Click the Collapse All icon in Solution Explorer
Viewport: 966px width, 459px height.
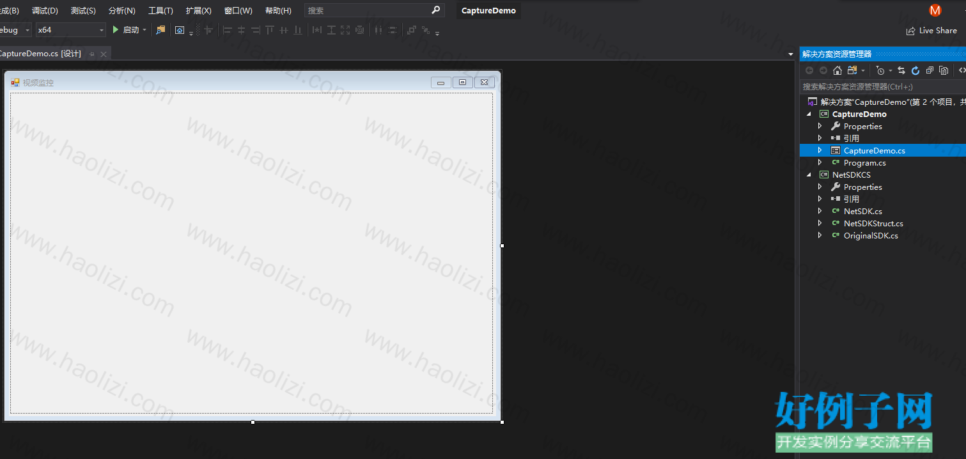[x=930, y=70]
